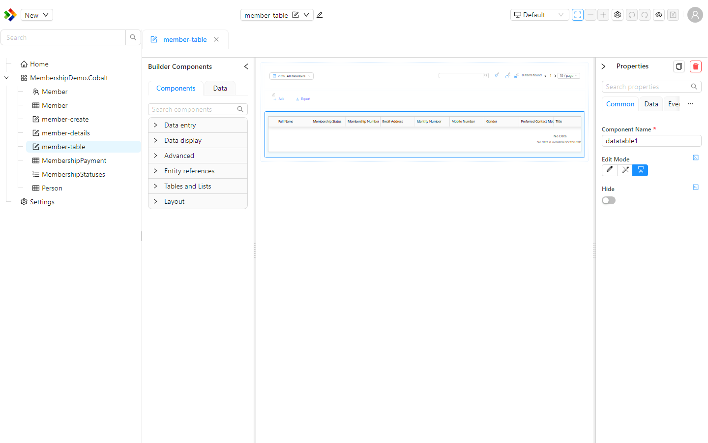Click the pencil edit icon beside member-table
Image resolution: width=708 pixels, height=443 pixels.
pos(320,15)
